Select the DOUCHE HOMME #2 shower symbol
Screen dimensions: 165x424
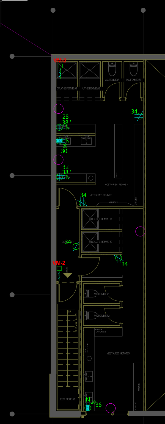(90, 242)
